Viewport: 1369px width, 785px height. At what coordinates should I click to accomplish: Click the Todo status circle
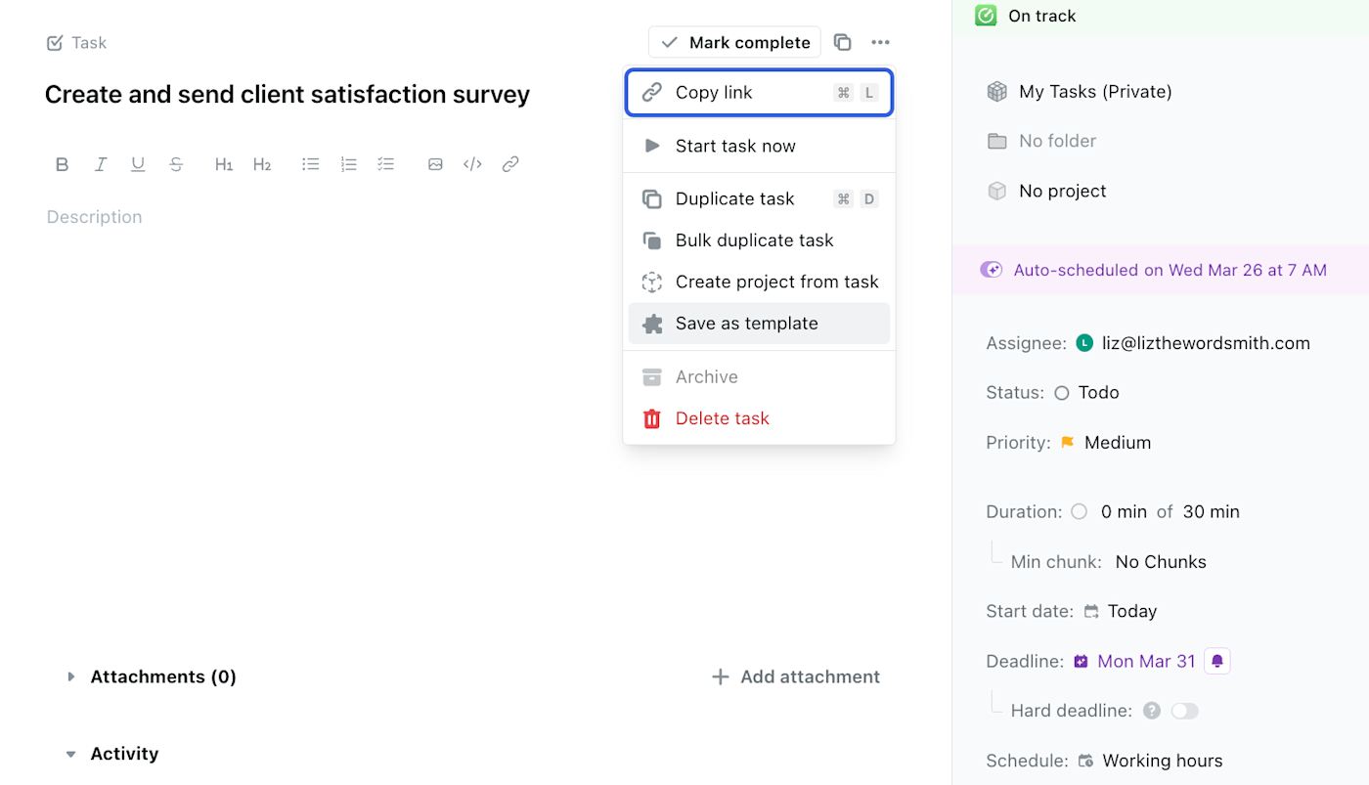tap(1062, 393)
